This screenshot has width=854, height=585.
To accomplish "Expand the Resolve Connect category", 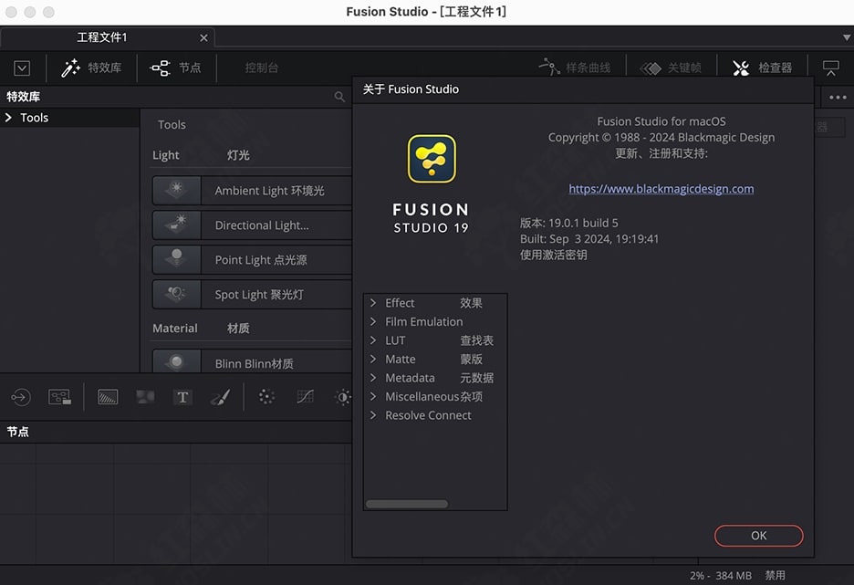I will pos(373,415).
